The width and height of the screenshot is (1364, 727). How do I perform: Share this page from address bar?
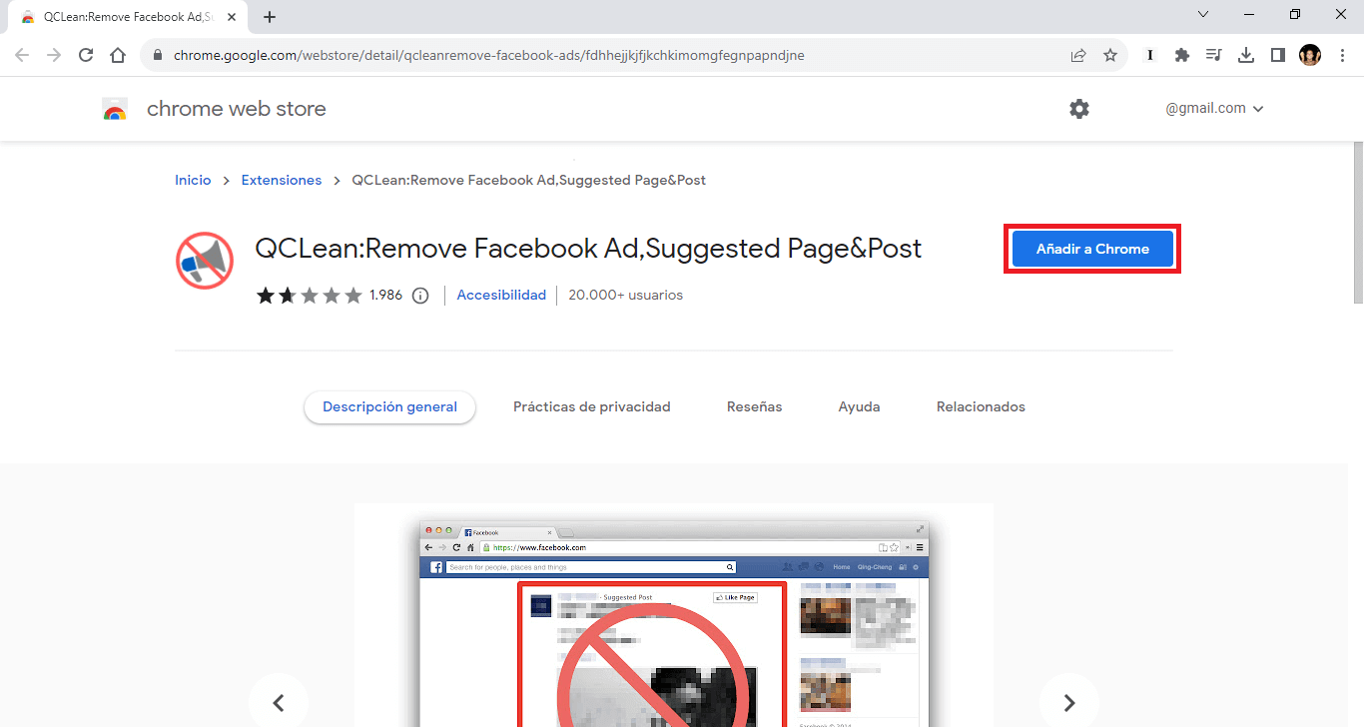coord(1078,56)
